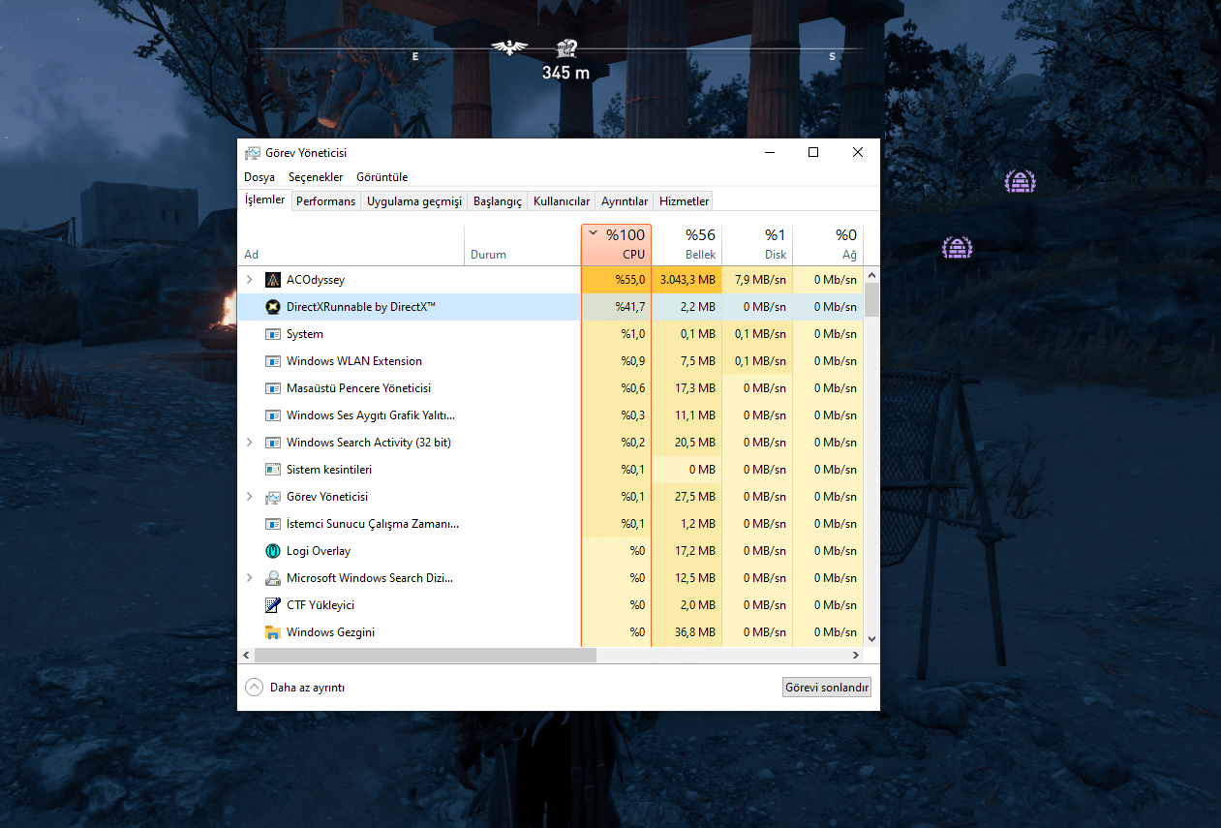Click the Windows Ses Aygıtı Grafik icon

coord(273,415)
